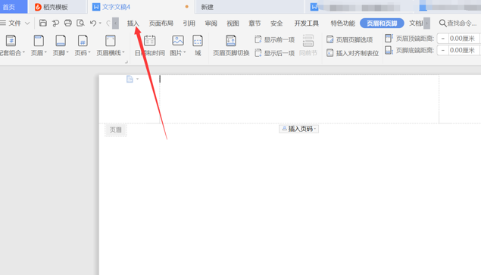This screenshot has height=275, width=481.
Task: Switch to the 页面布局 tab
Action: coord(161,23)
